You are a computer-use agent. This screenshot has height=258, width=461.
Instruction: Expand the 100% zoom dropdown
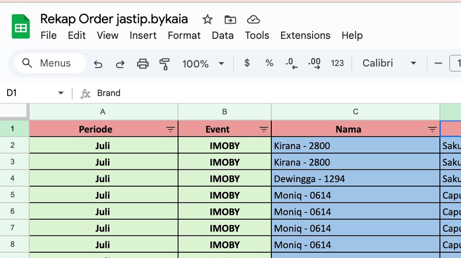tap(221, 64)
